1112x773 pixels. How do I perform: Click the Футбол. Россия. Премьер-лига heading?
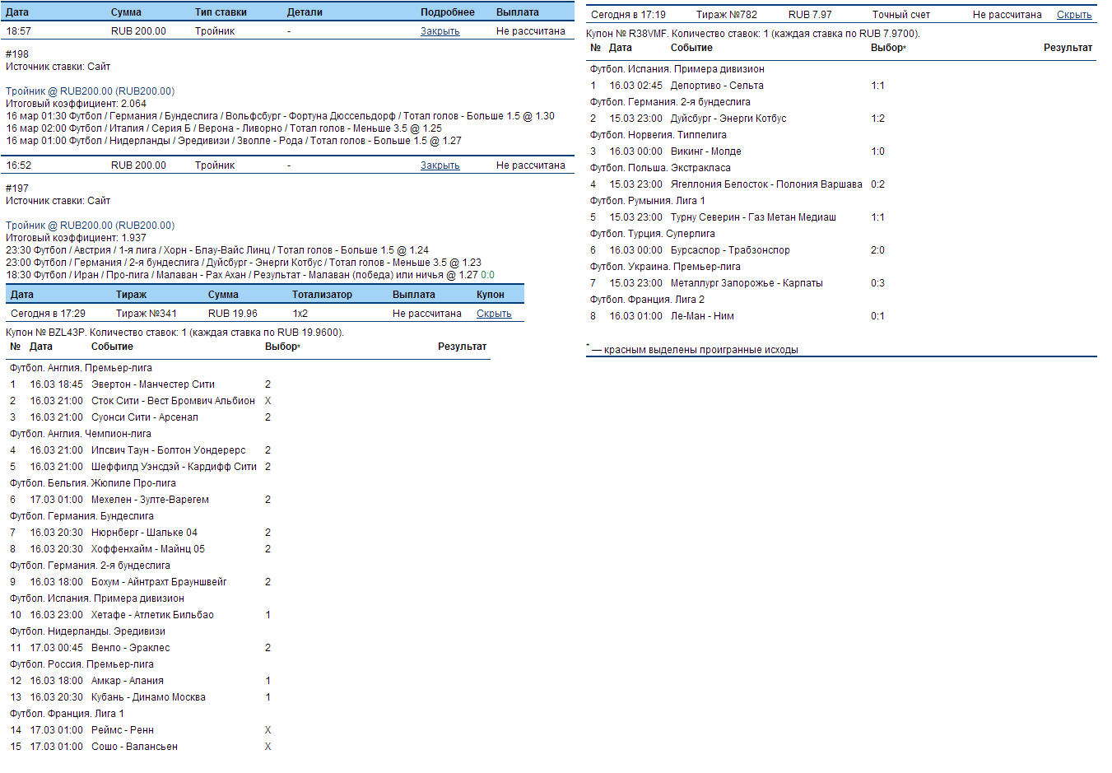[x=81, y=664]
